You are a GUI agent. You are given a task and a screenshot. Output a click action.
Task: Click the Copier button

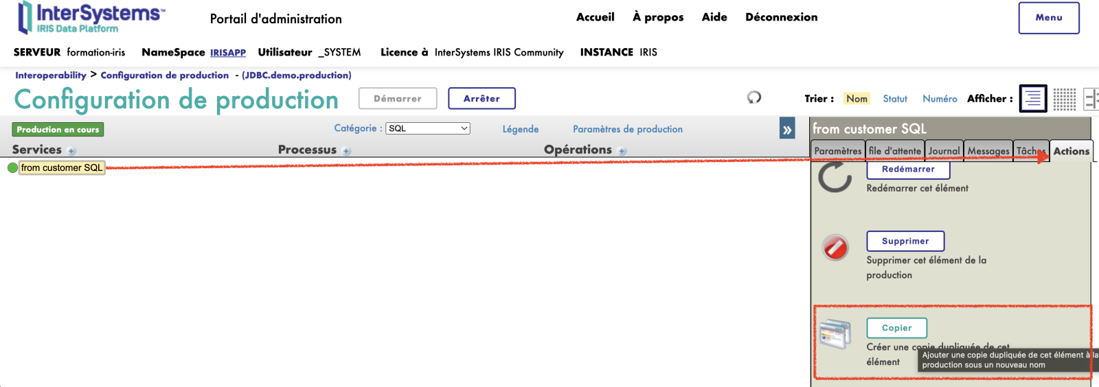pos(896,328)
